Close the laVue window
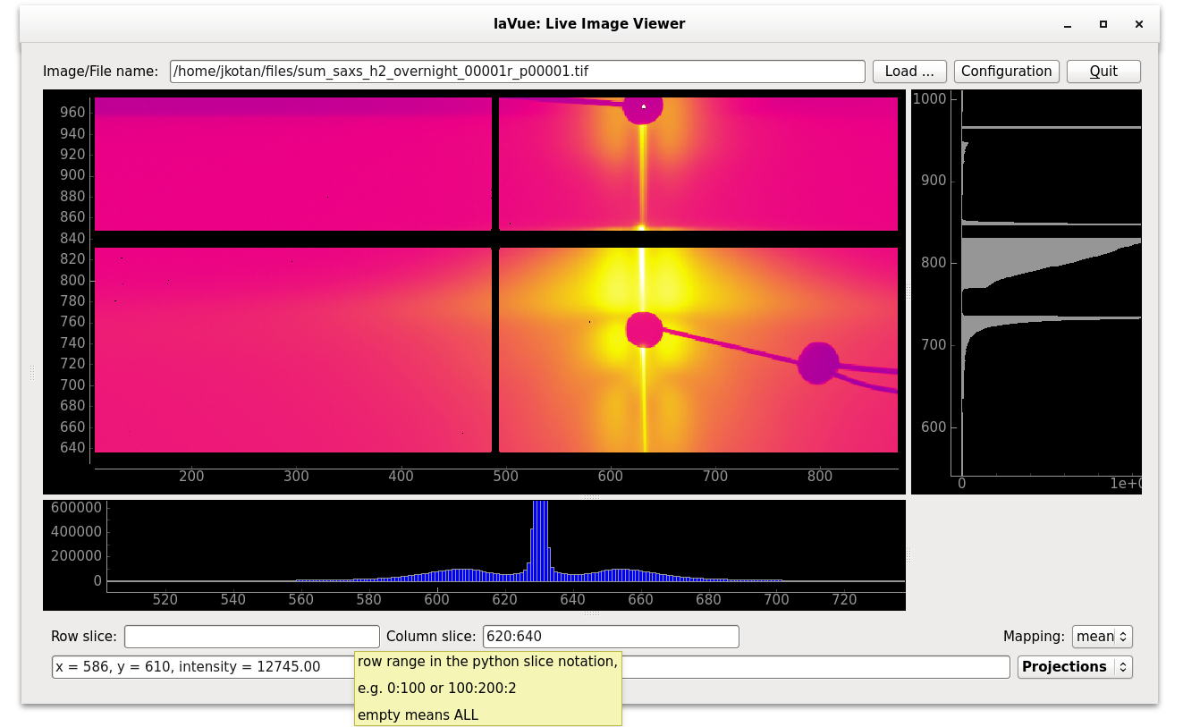The image size is (1183, 727). (x=1138, y=25)
